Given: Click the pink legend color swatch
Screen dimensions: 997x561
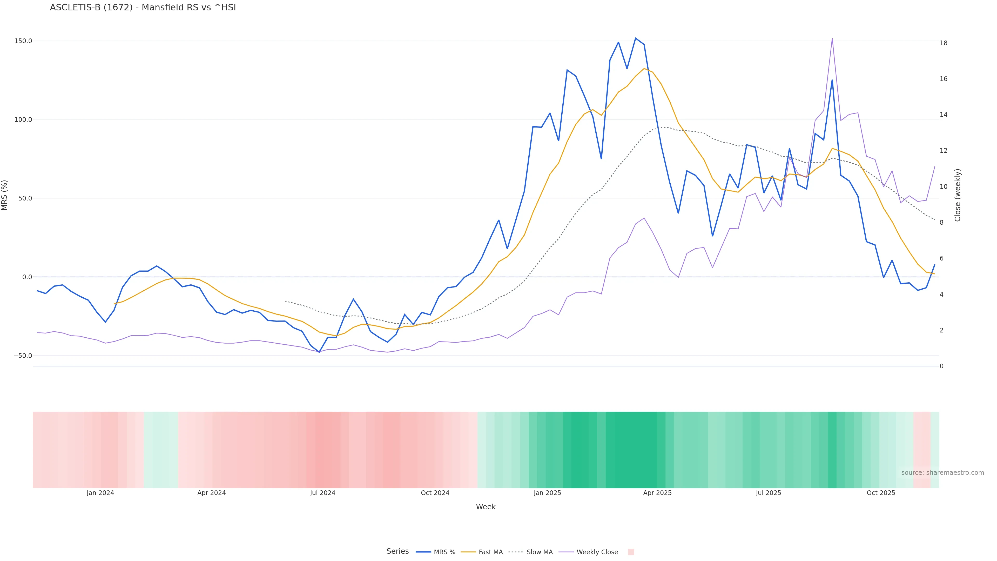Looking at the screenshot, I should (631, 552).
